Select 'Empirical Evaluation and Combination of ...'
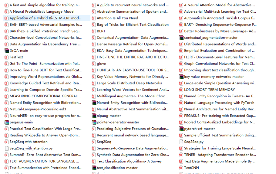This screenshot has width=276, height=174. click(x=219, y=51)
